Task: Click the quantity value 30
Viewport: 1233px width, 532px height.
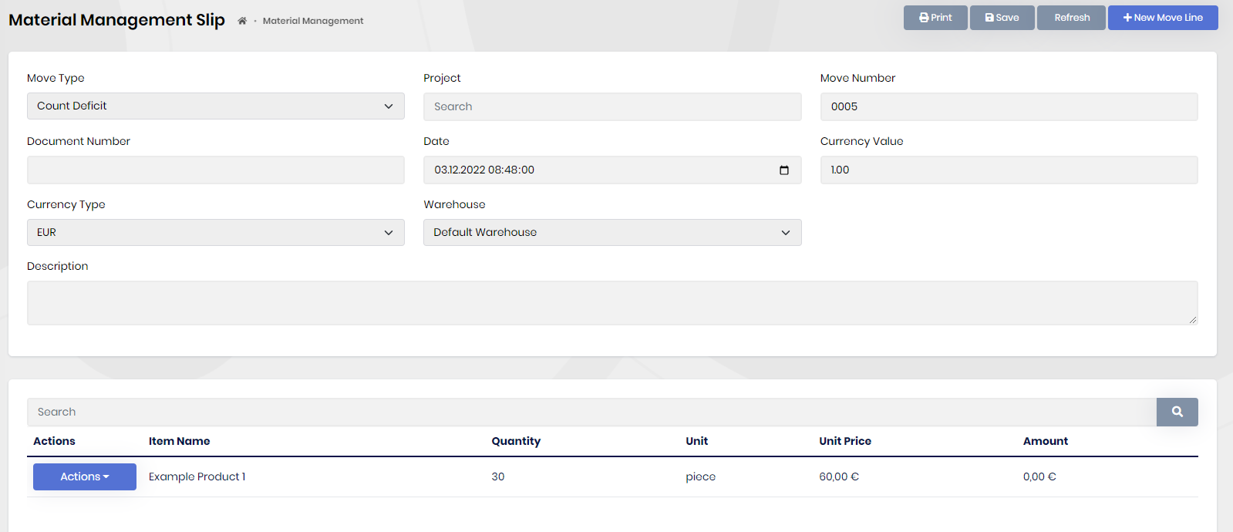Action: [498, 476]
